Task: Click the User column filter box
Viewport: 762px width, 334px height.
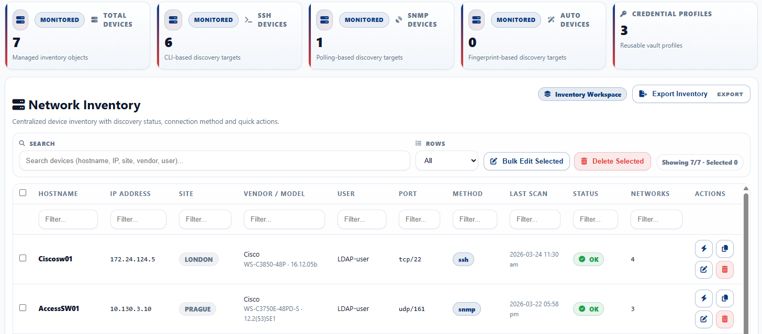Action: pyautogui.click(x=362, y=220)
